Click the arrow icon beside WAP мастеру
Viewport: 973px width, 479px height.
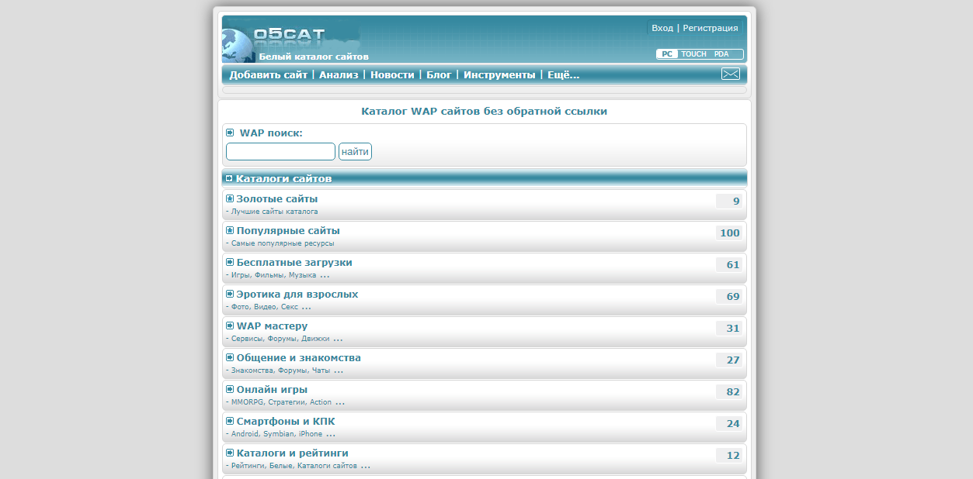coord(230,326)
